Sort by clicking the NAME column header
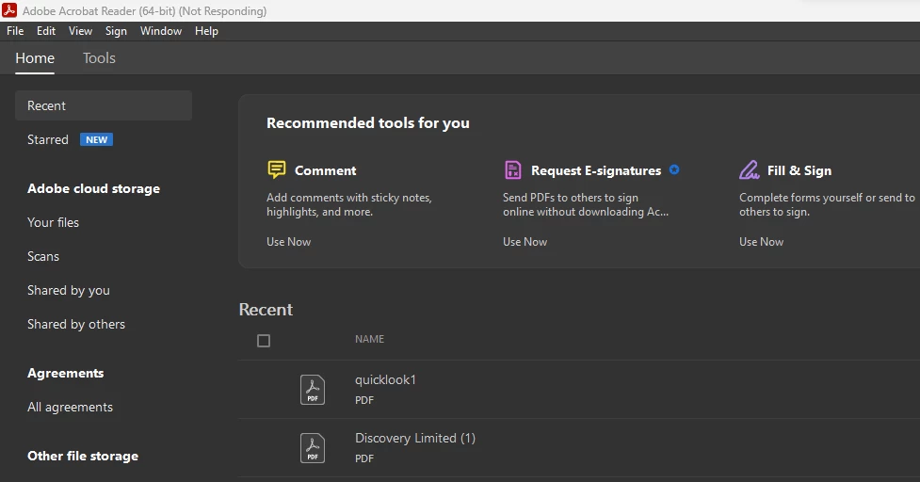 point(370,339)
